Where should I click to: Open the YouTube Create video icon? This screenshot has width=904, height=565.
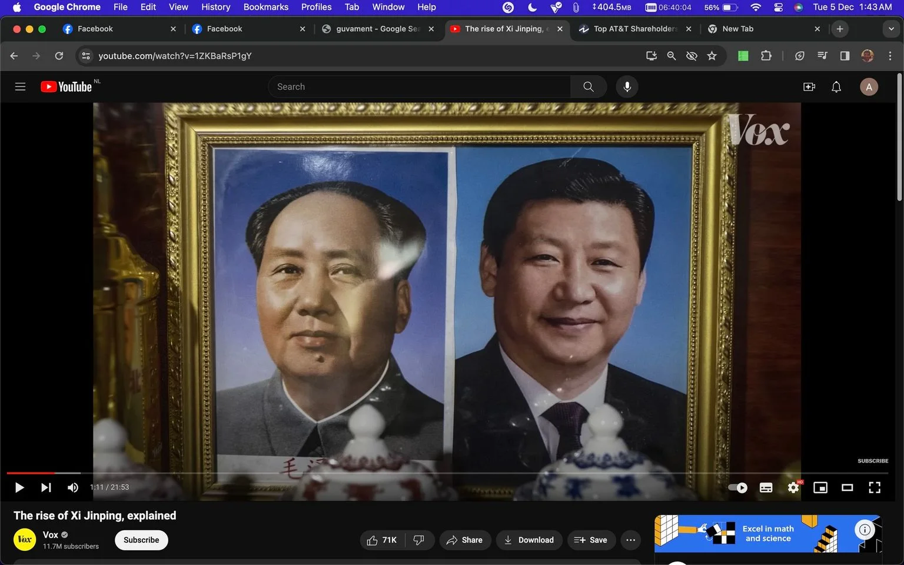[809, 87]
